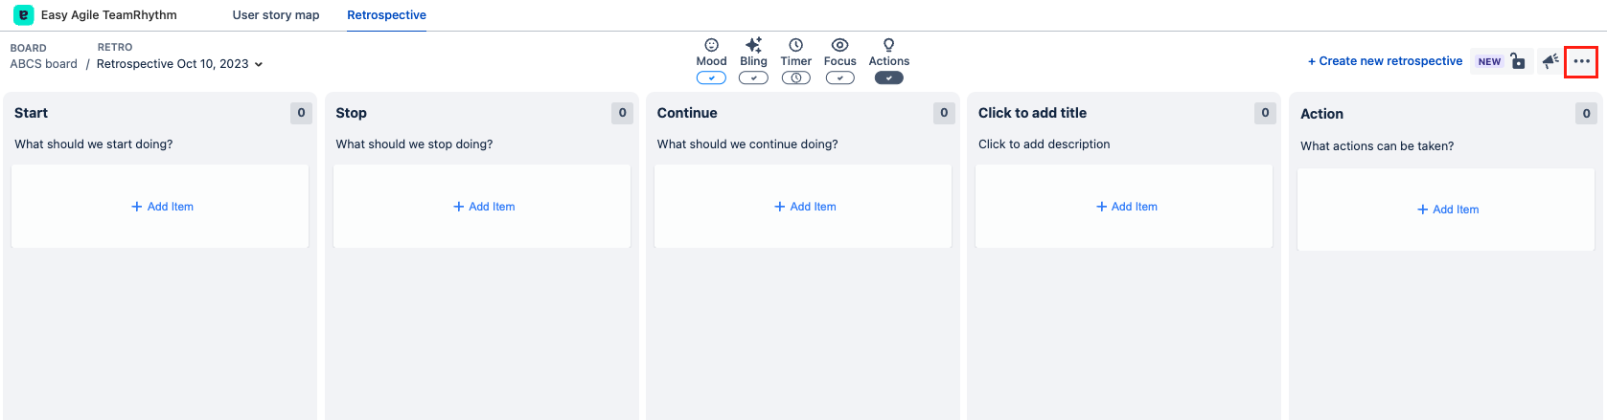Disable the Actions pill toggle

pos(888,78)
